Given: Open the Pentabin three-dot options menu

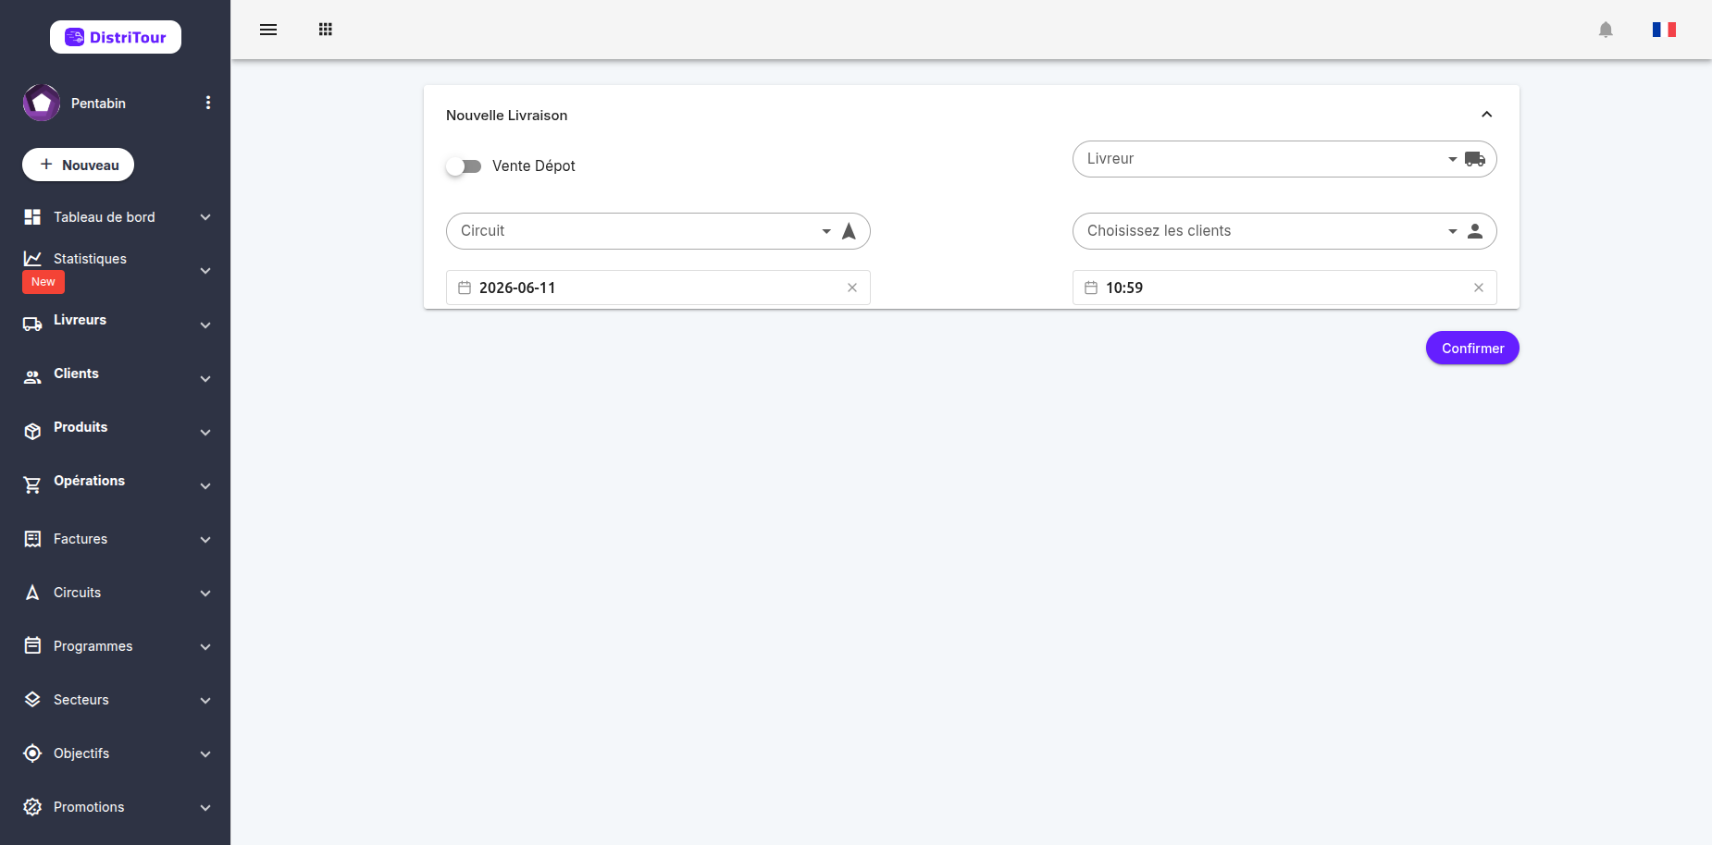Looking at the screenshot, I should point(208,103).
